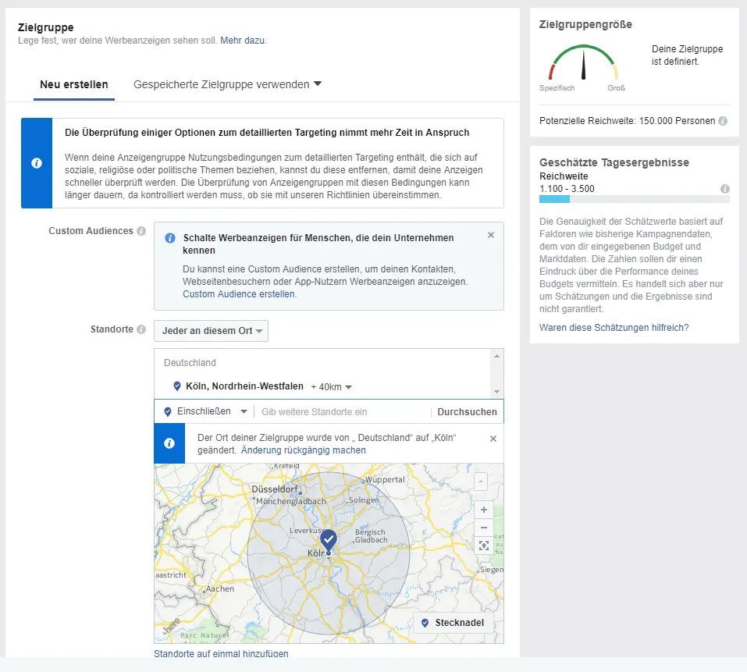The height and width of the screenshot is (672, 747).
Task: Dismiss the location changed notification
Action: (493, 439)
